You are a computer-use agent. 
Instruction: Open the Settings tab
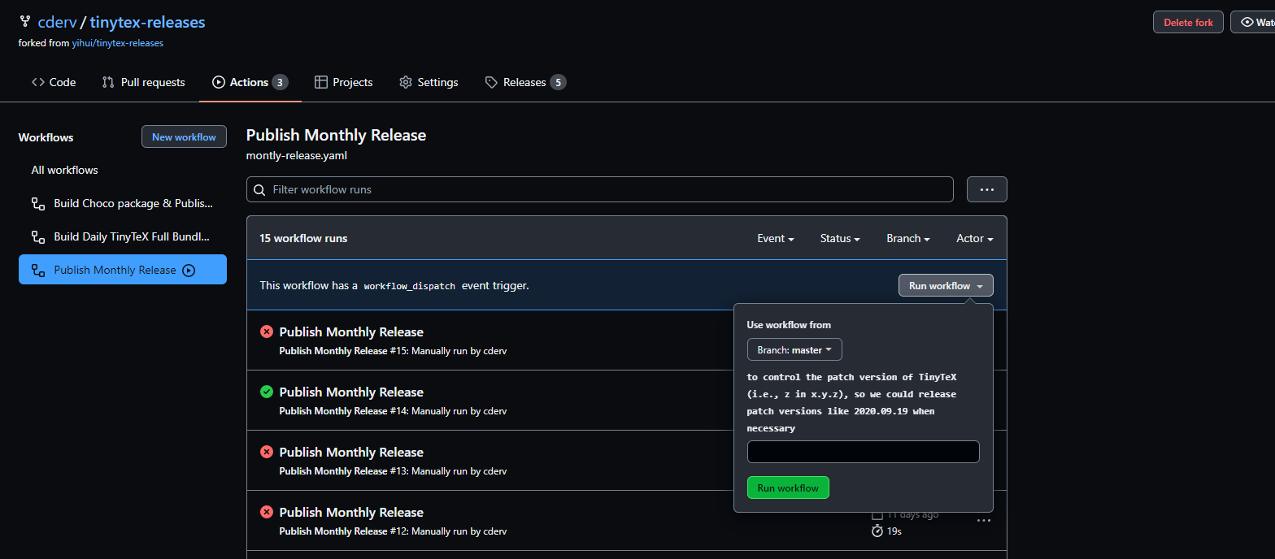pos(429,82)
